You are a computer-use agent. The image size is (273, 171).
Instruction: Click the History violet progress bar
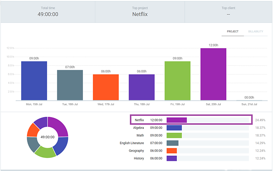172,158
